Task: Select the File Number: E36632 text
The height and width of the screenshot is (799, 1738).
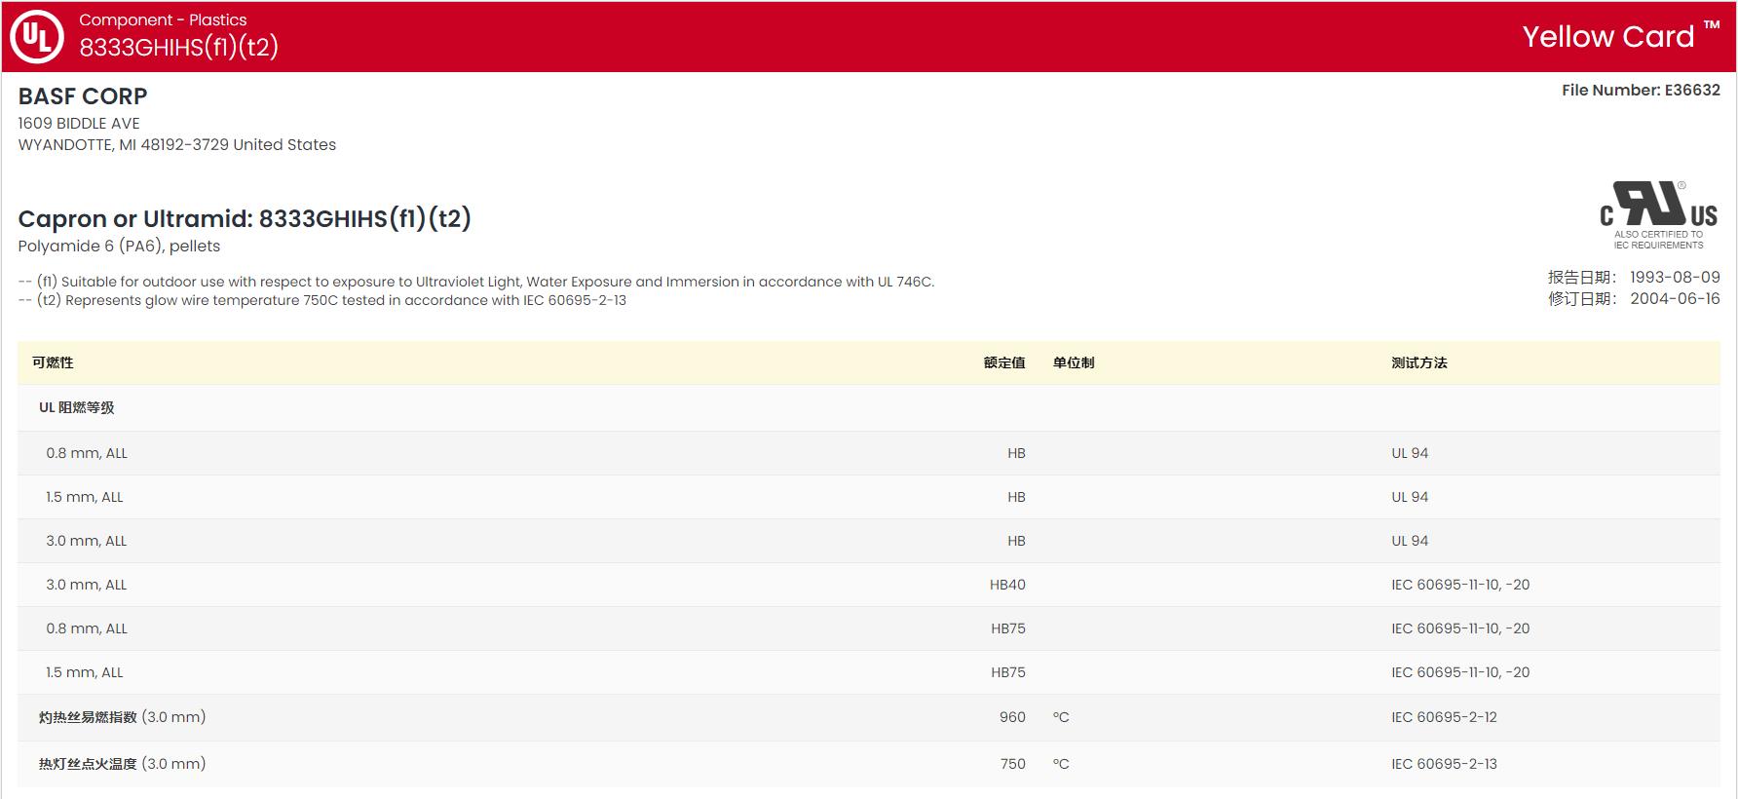Action: (1641, 90)
